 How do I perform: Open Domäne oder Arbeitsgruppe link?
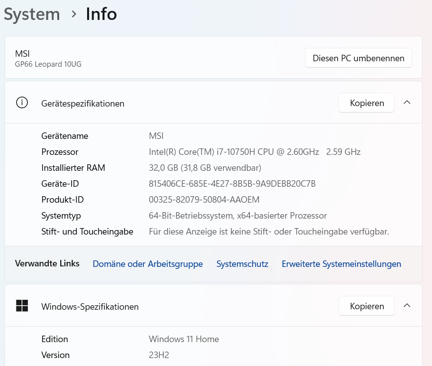pyautogui.click(x=148, y=264)
